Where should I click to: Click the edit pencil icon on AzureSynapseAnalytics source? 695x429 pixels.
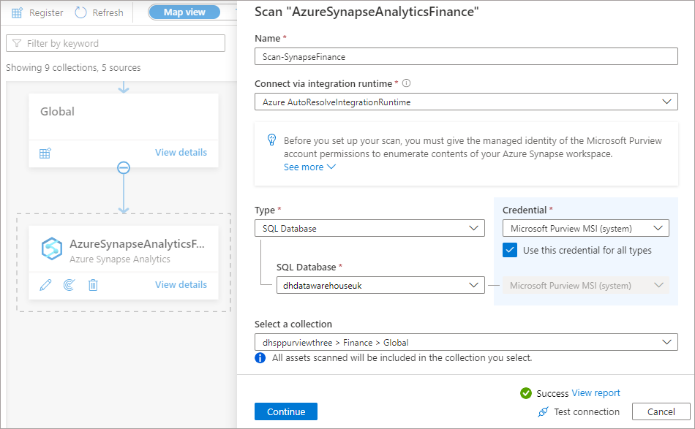point(45,285)
